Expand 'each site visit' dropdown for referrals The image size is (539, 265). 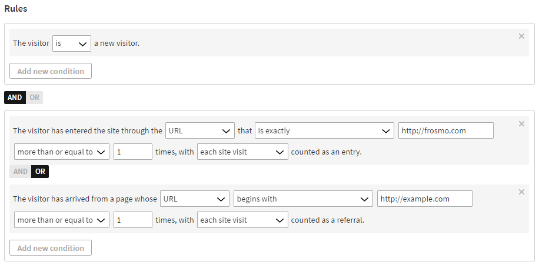point(242,220)
